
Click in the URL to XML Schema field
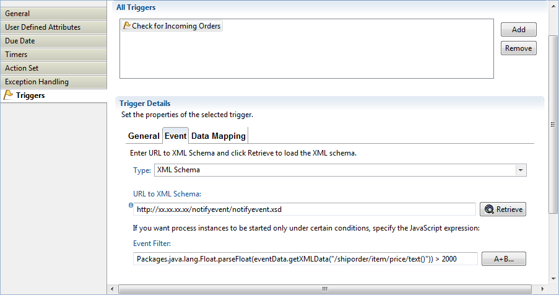305,209
